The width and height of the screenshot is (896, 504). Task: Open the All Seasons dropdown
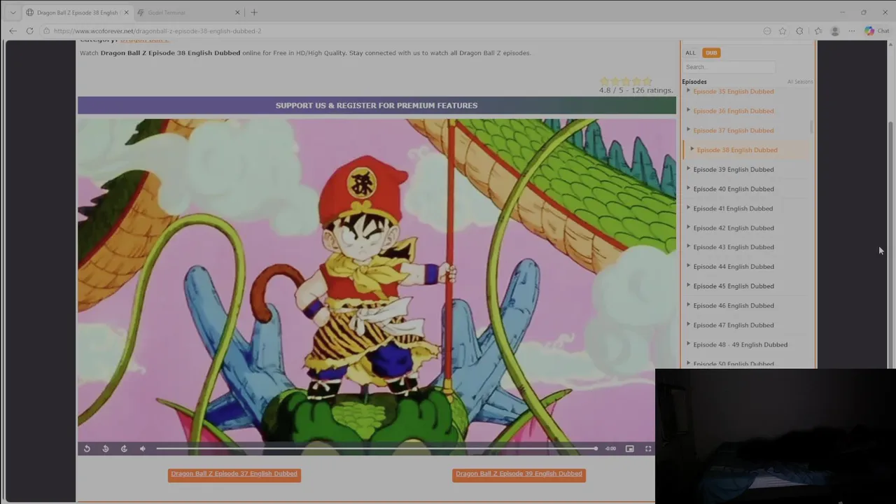799,82
